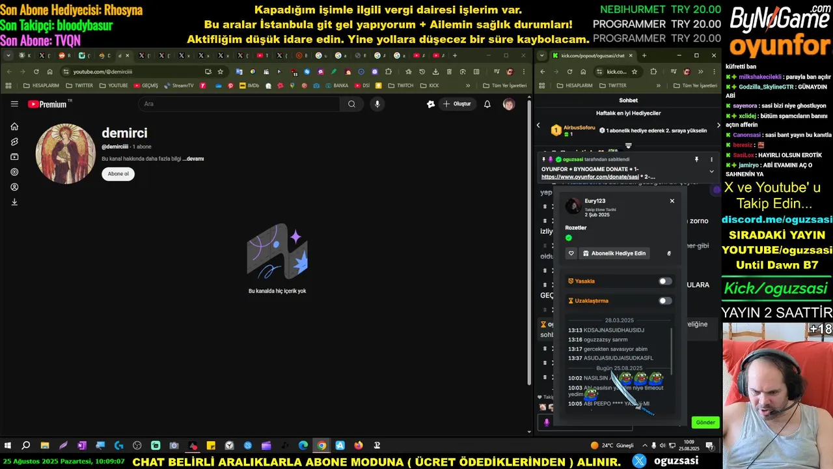The width and height of the screenshot is (833, 469).
Task: Subscribe with the Abone ol button
Action: [118, 174]
